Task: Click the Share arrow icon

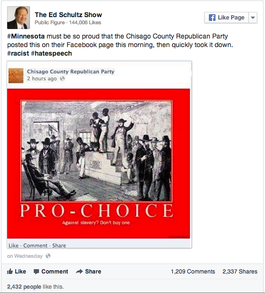Action: pos(79,271)
